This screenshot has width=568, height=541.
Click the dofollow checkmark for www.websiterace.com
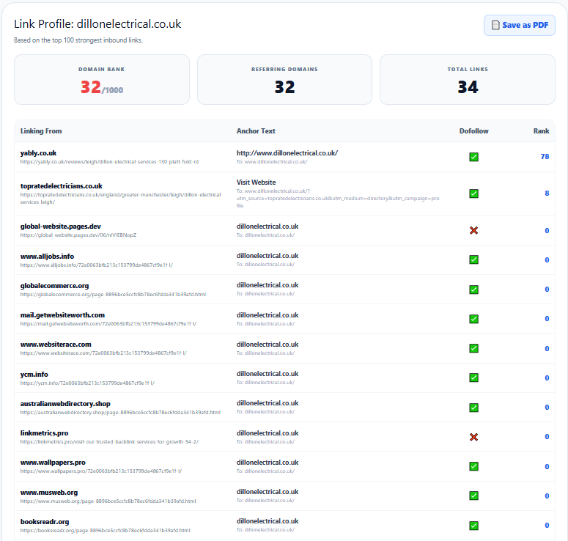473,348
